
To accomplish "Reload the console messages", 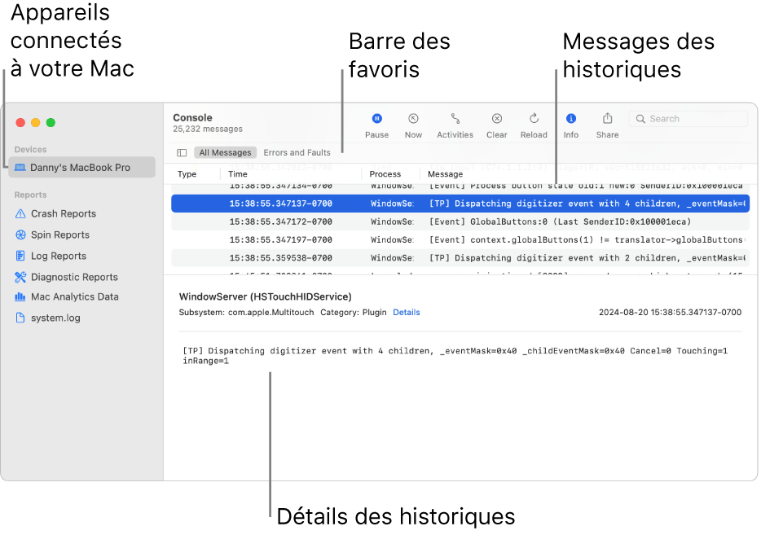I will (534, 125).
